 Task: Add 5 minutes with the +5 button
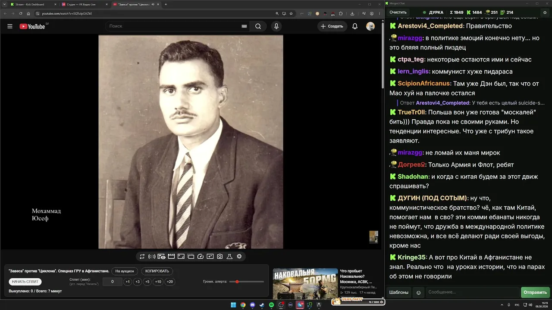147,282
